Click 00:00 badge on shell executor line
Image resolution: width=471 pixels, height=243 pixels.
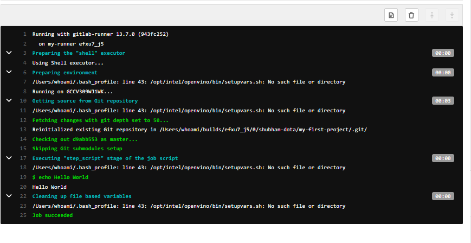pos(443,53)
